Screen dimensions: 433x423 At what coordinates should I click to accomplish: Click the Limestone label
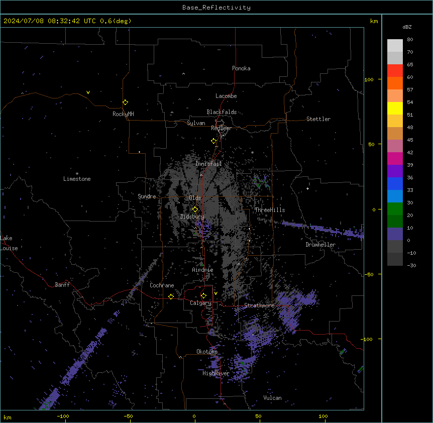click(77, 179)
